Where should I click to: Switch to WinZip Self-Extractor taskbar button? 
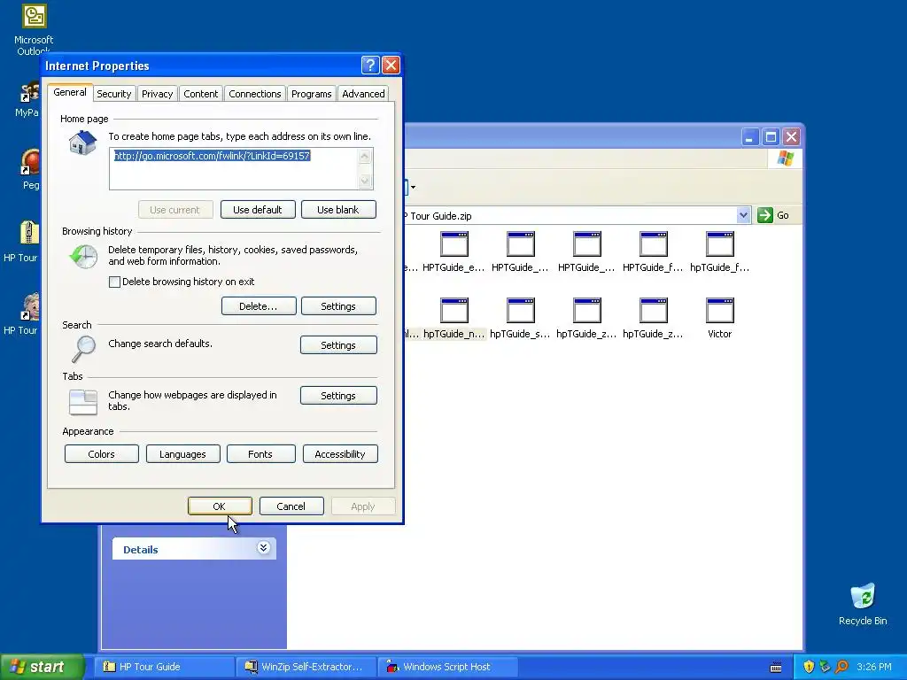(306, 667)
